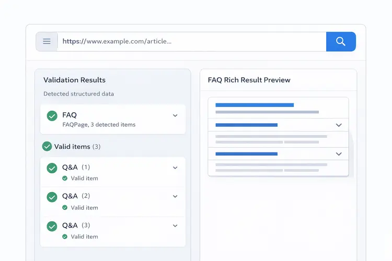Click the 'Q&A (2)' label
The width and height of the screenshot is (392, 261).
click(x=76, y=196)
